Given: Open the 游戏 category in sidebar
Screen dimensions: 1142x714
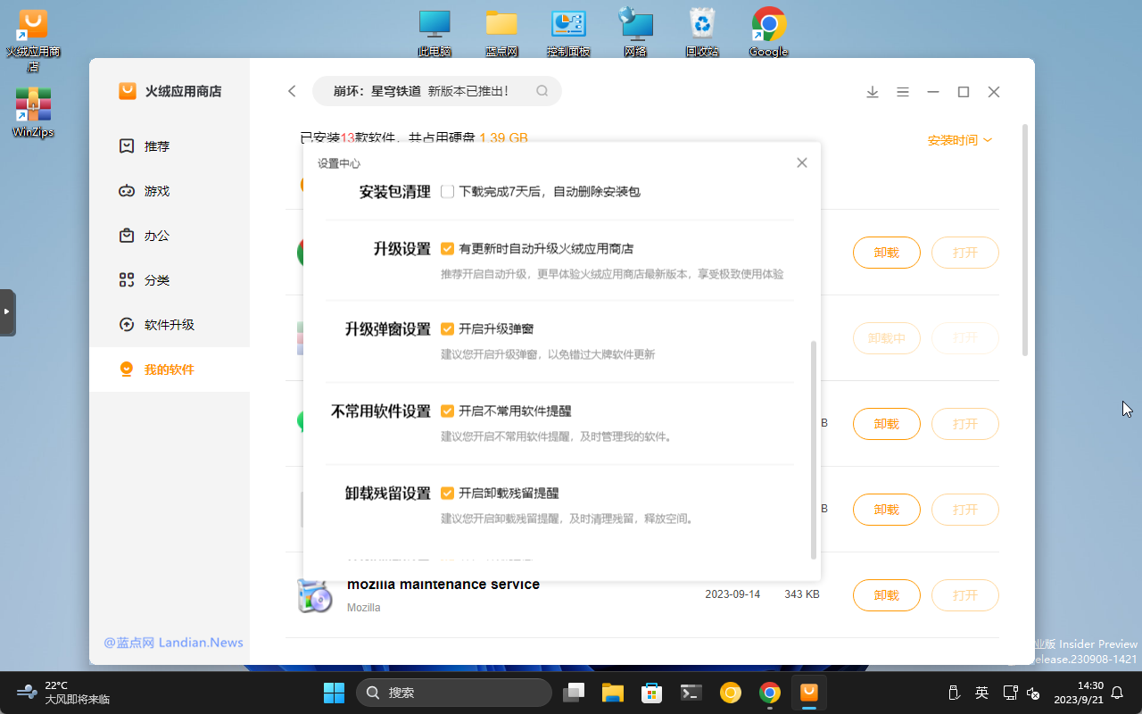Looking at the screenshot, I should click(170, 191).
